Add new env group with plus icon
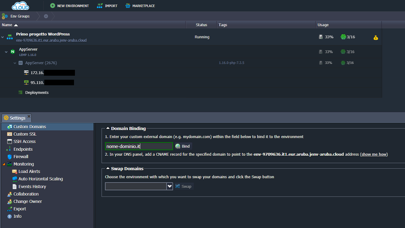405x228 pixels. coord(46,16)
